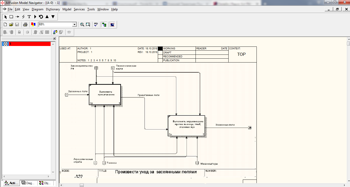Viewport: 350px width, 187px height.
Task: Click the 'TOP' context text
Action: 241,54
